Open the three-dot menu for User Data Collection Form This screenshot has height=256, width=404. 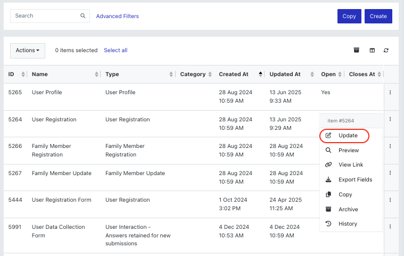point(390,226)
